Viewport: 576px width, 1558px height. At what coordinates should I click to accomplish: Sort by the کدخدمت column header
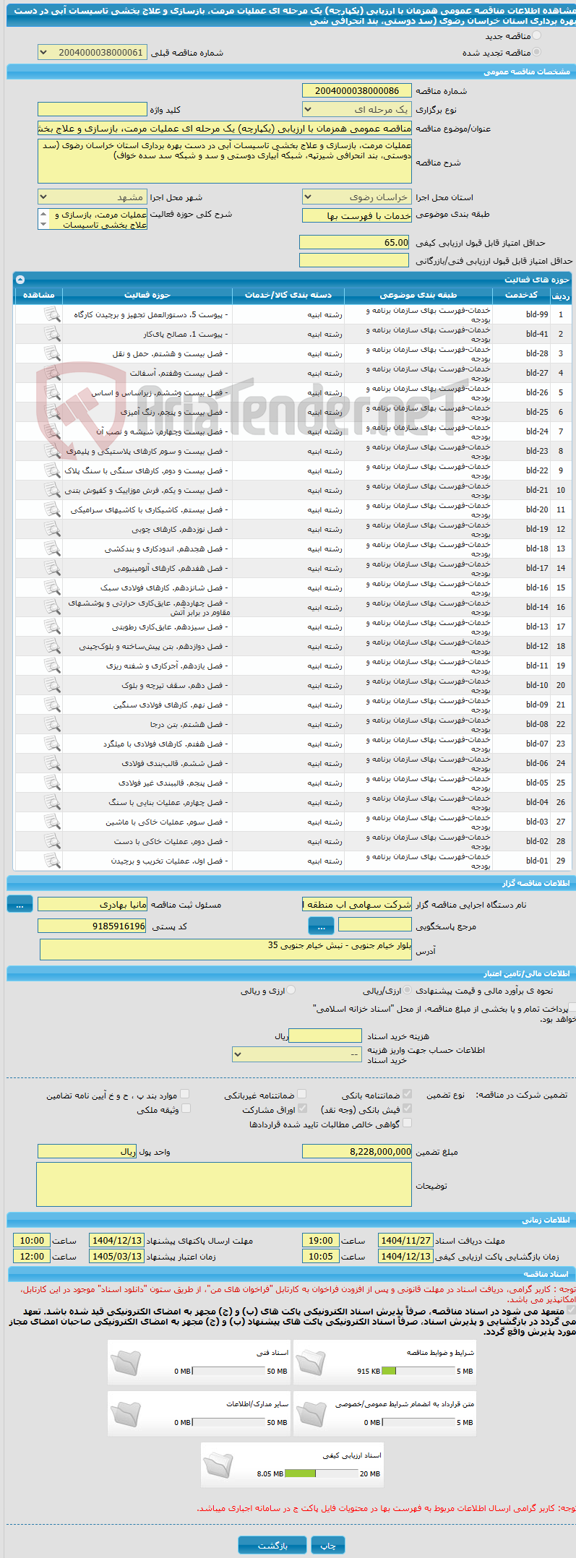coord(521,295)
